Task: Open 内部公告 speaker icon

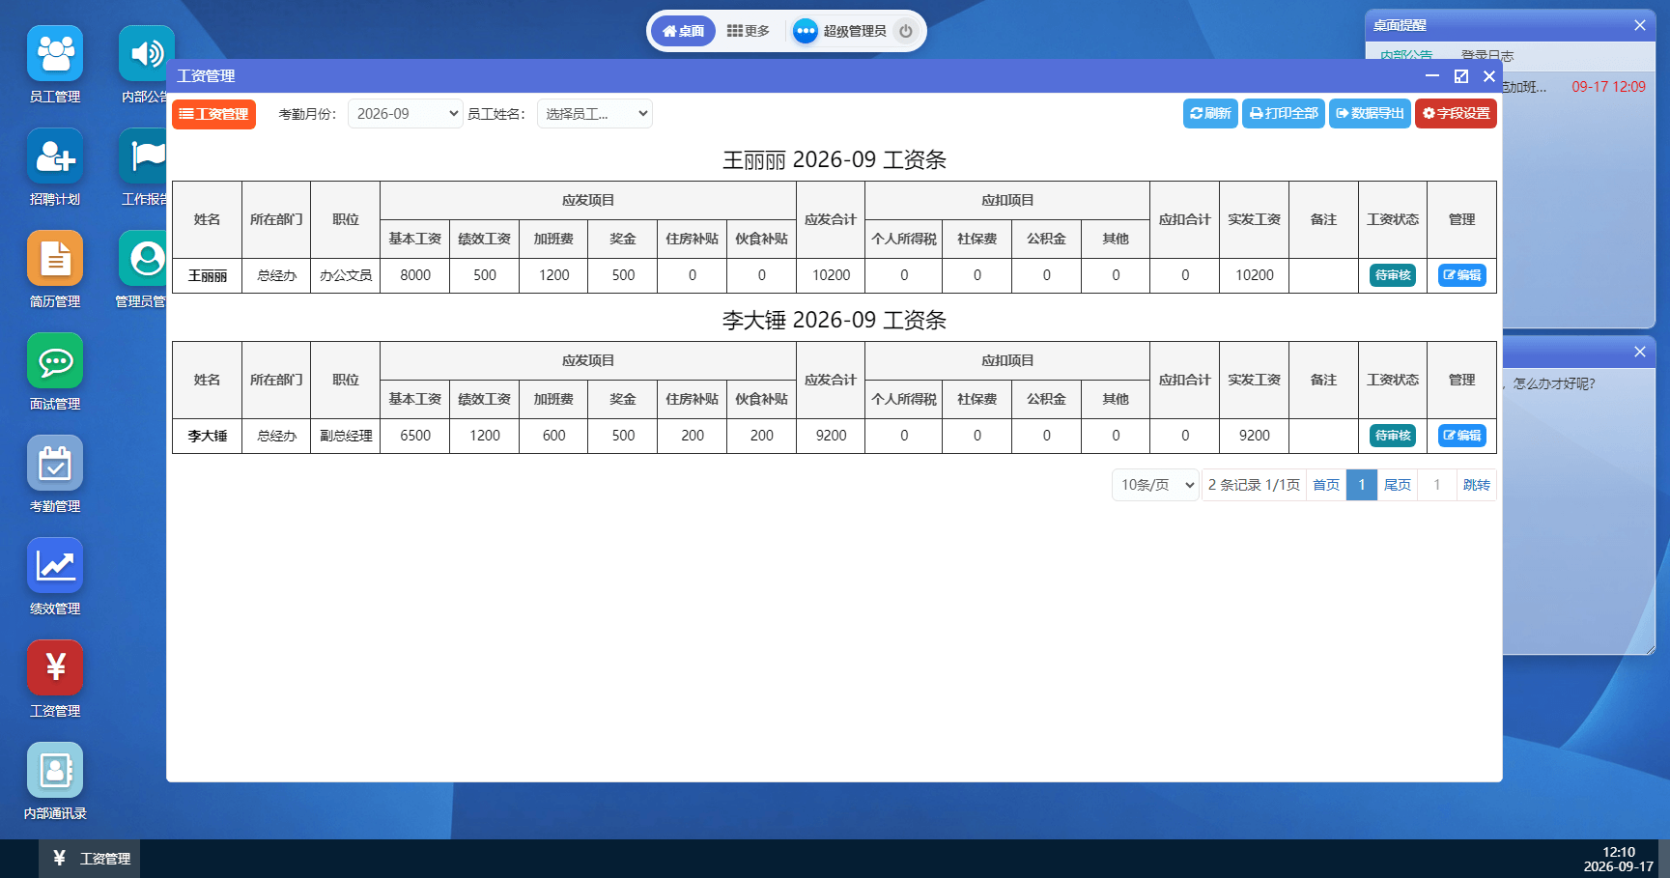Action: (x=146, y=53)
